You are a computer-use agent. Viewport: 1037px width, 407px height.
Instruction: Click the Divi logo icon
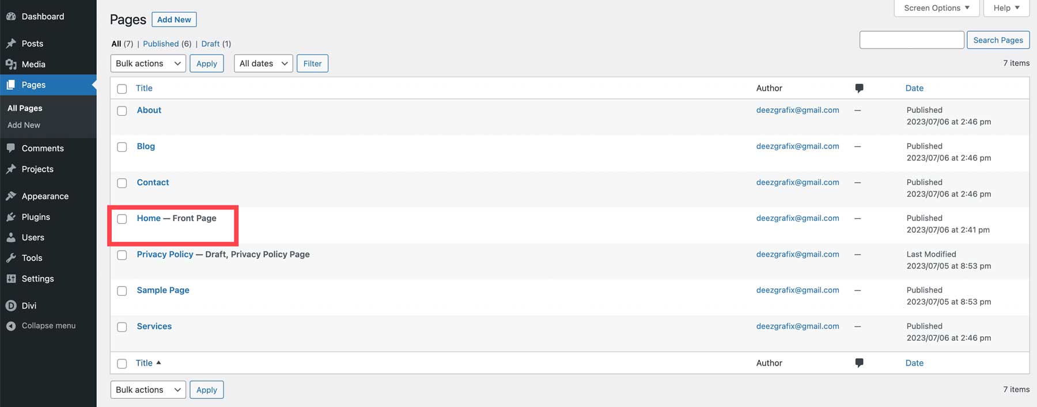11,306
